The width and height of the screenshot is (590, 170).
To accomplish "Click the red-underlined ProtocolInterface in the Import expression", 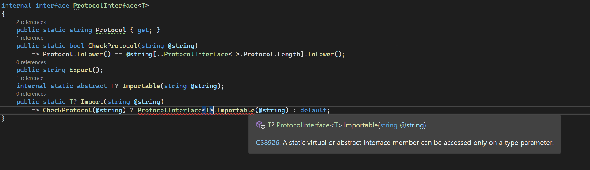I will [170, 110].
